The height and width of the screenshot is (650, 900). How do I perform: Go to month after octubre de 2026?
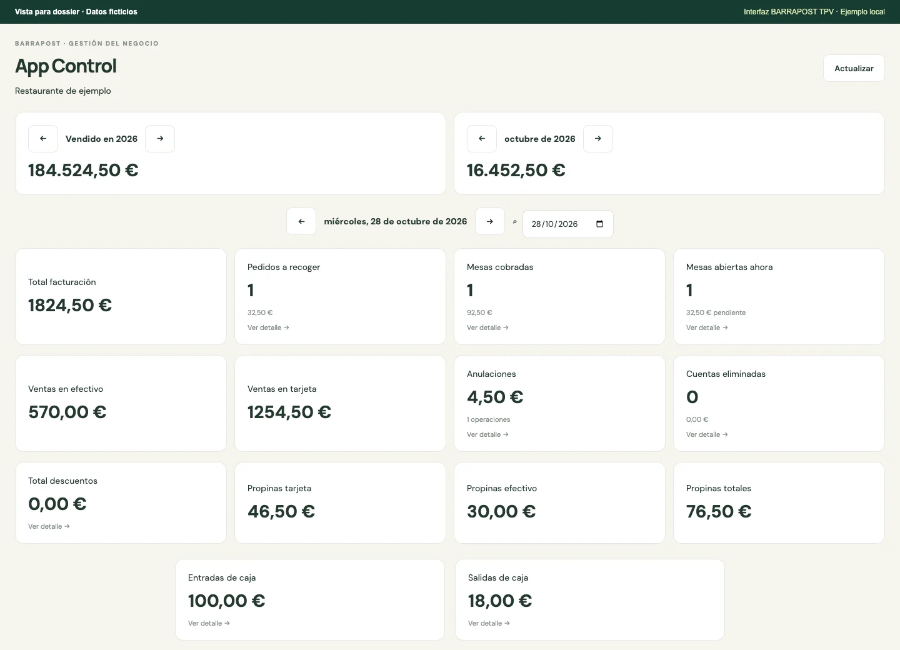pos(598,139)
